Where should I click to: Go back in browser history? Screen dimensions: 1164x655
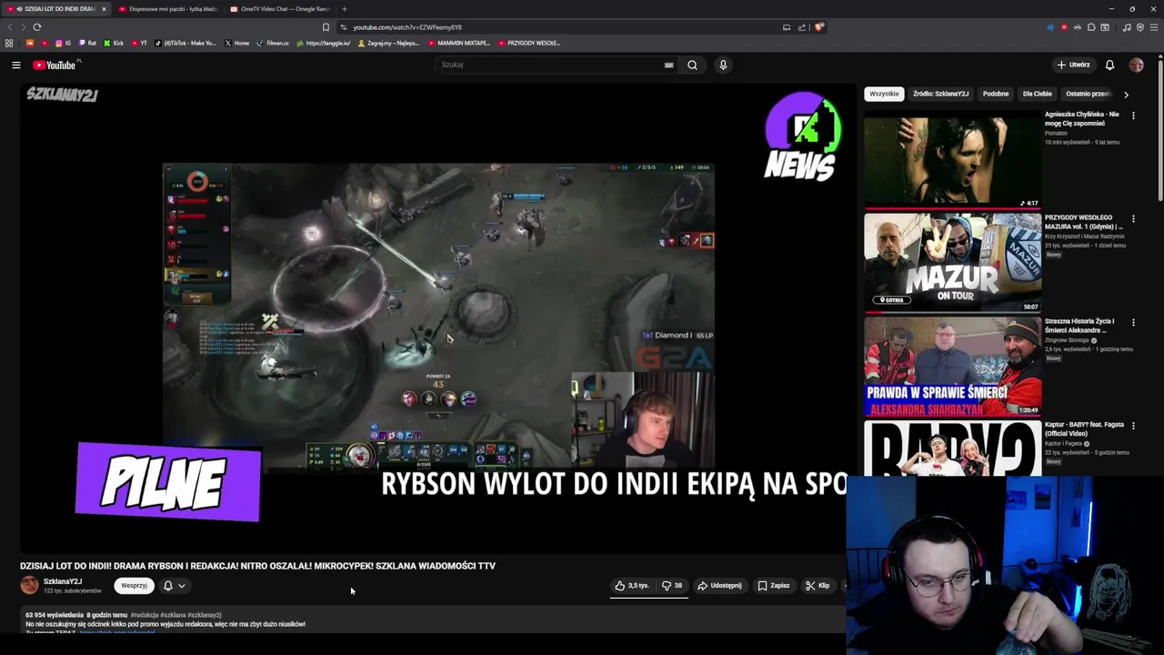(10, 27)
